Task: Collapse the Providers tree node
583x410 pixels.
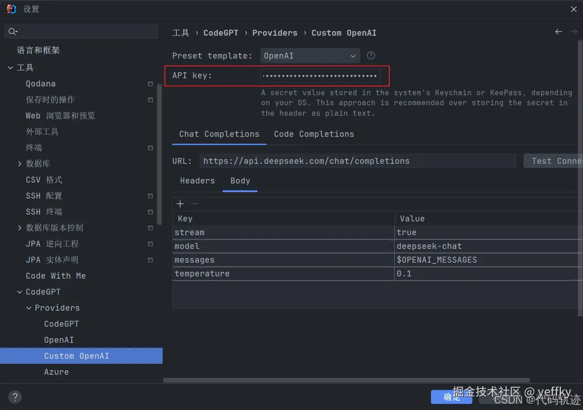Action: pos(29,308)
